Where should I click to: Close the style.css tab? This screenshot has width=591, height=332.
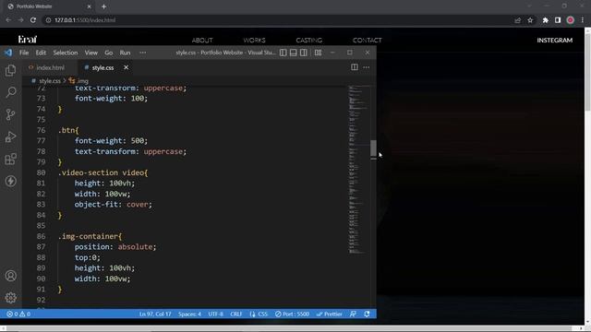126,67
